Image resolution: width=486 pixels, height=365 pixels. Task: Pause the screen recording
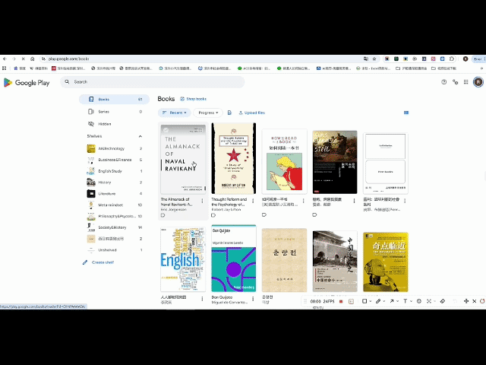[x=351, y=301]
